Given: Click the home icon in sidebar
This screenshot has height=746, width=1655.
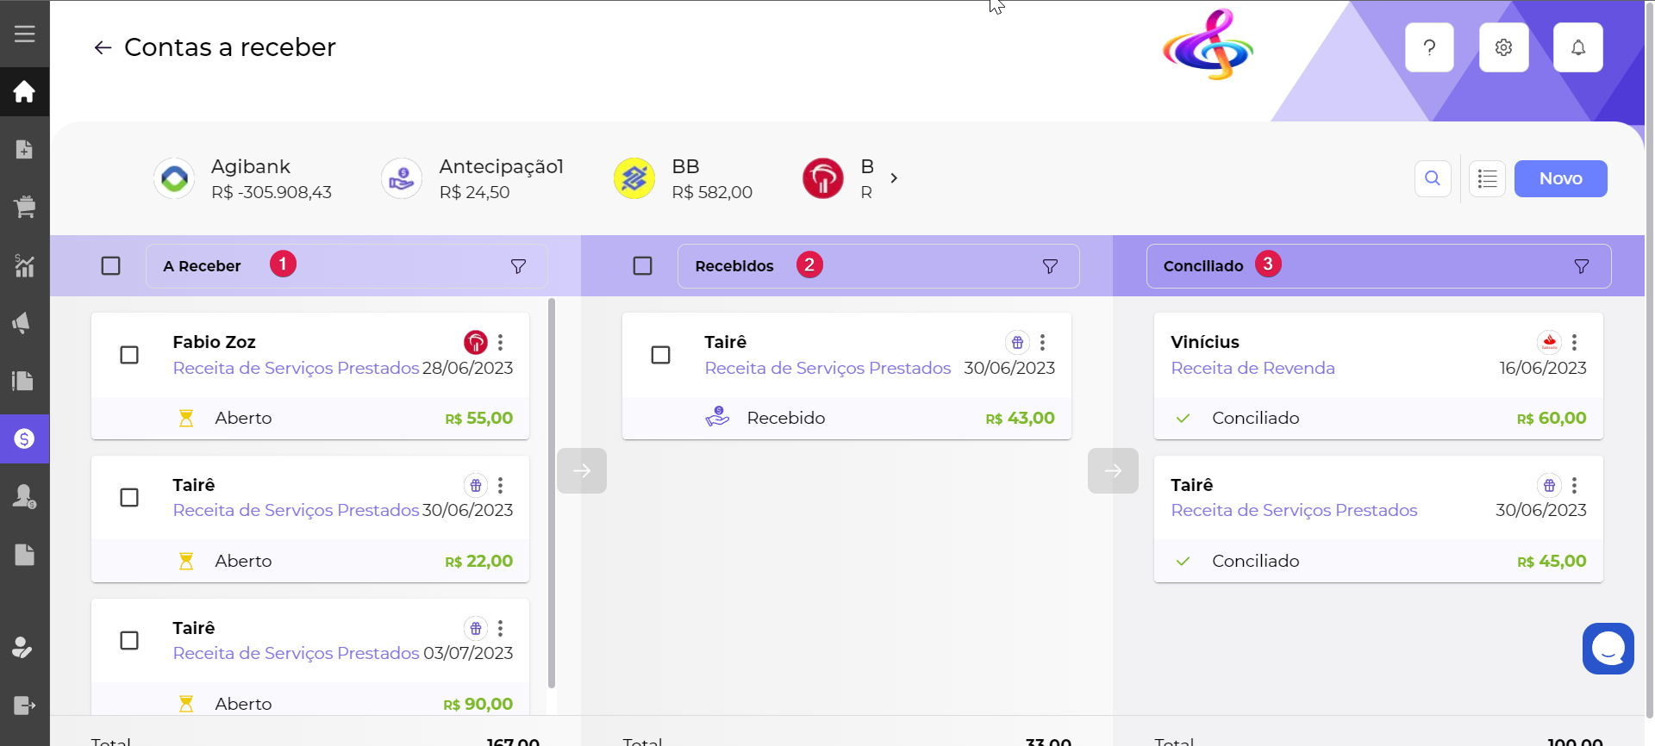Looking at the screenshot, I should tap(24, 91).
